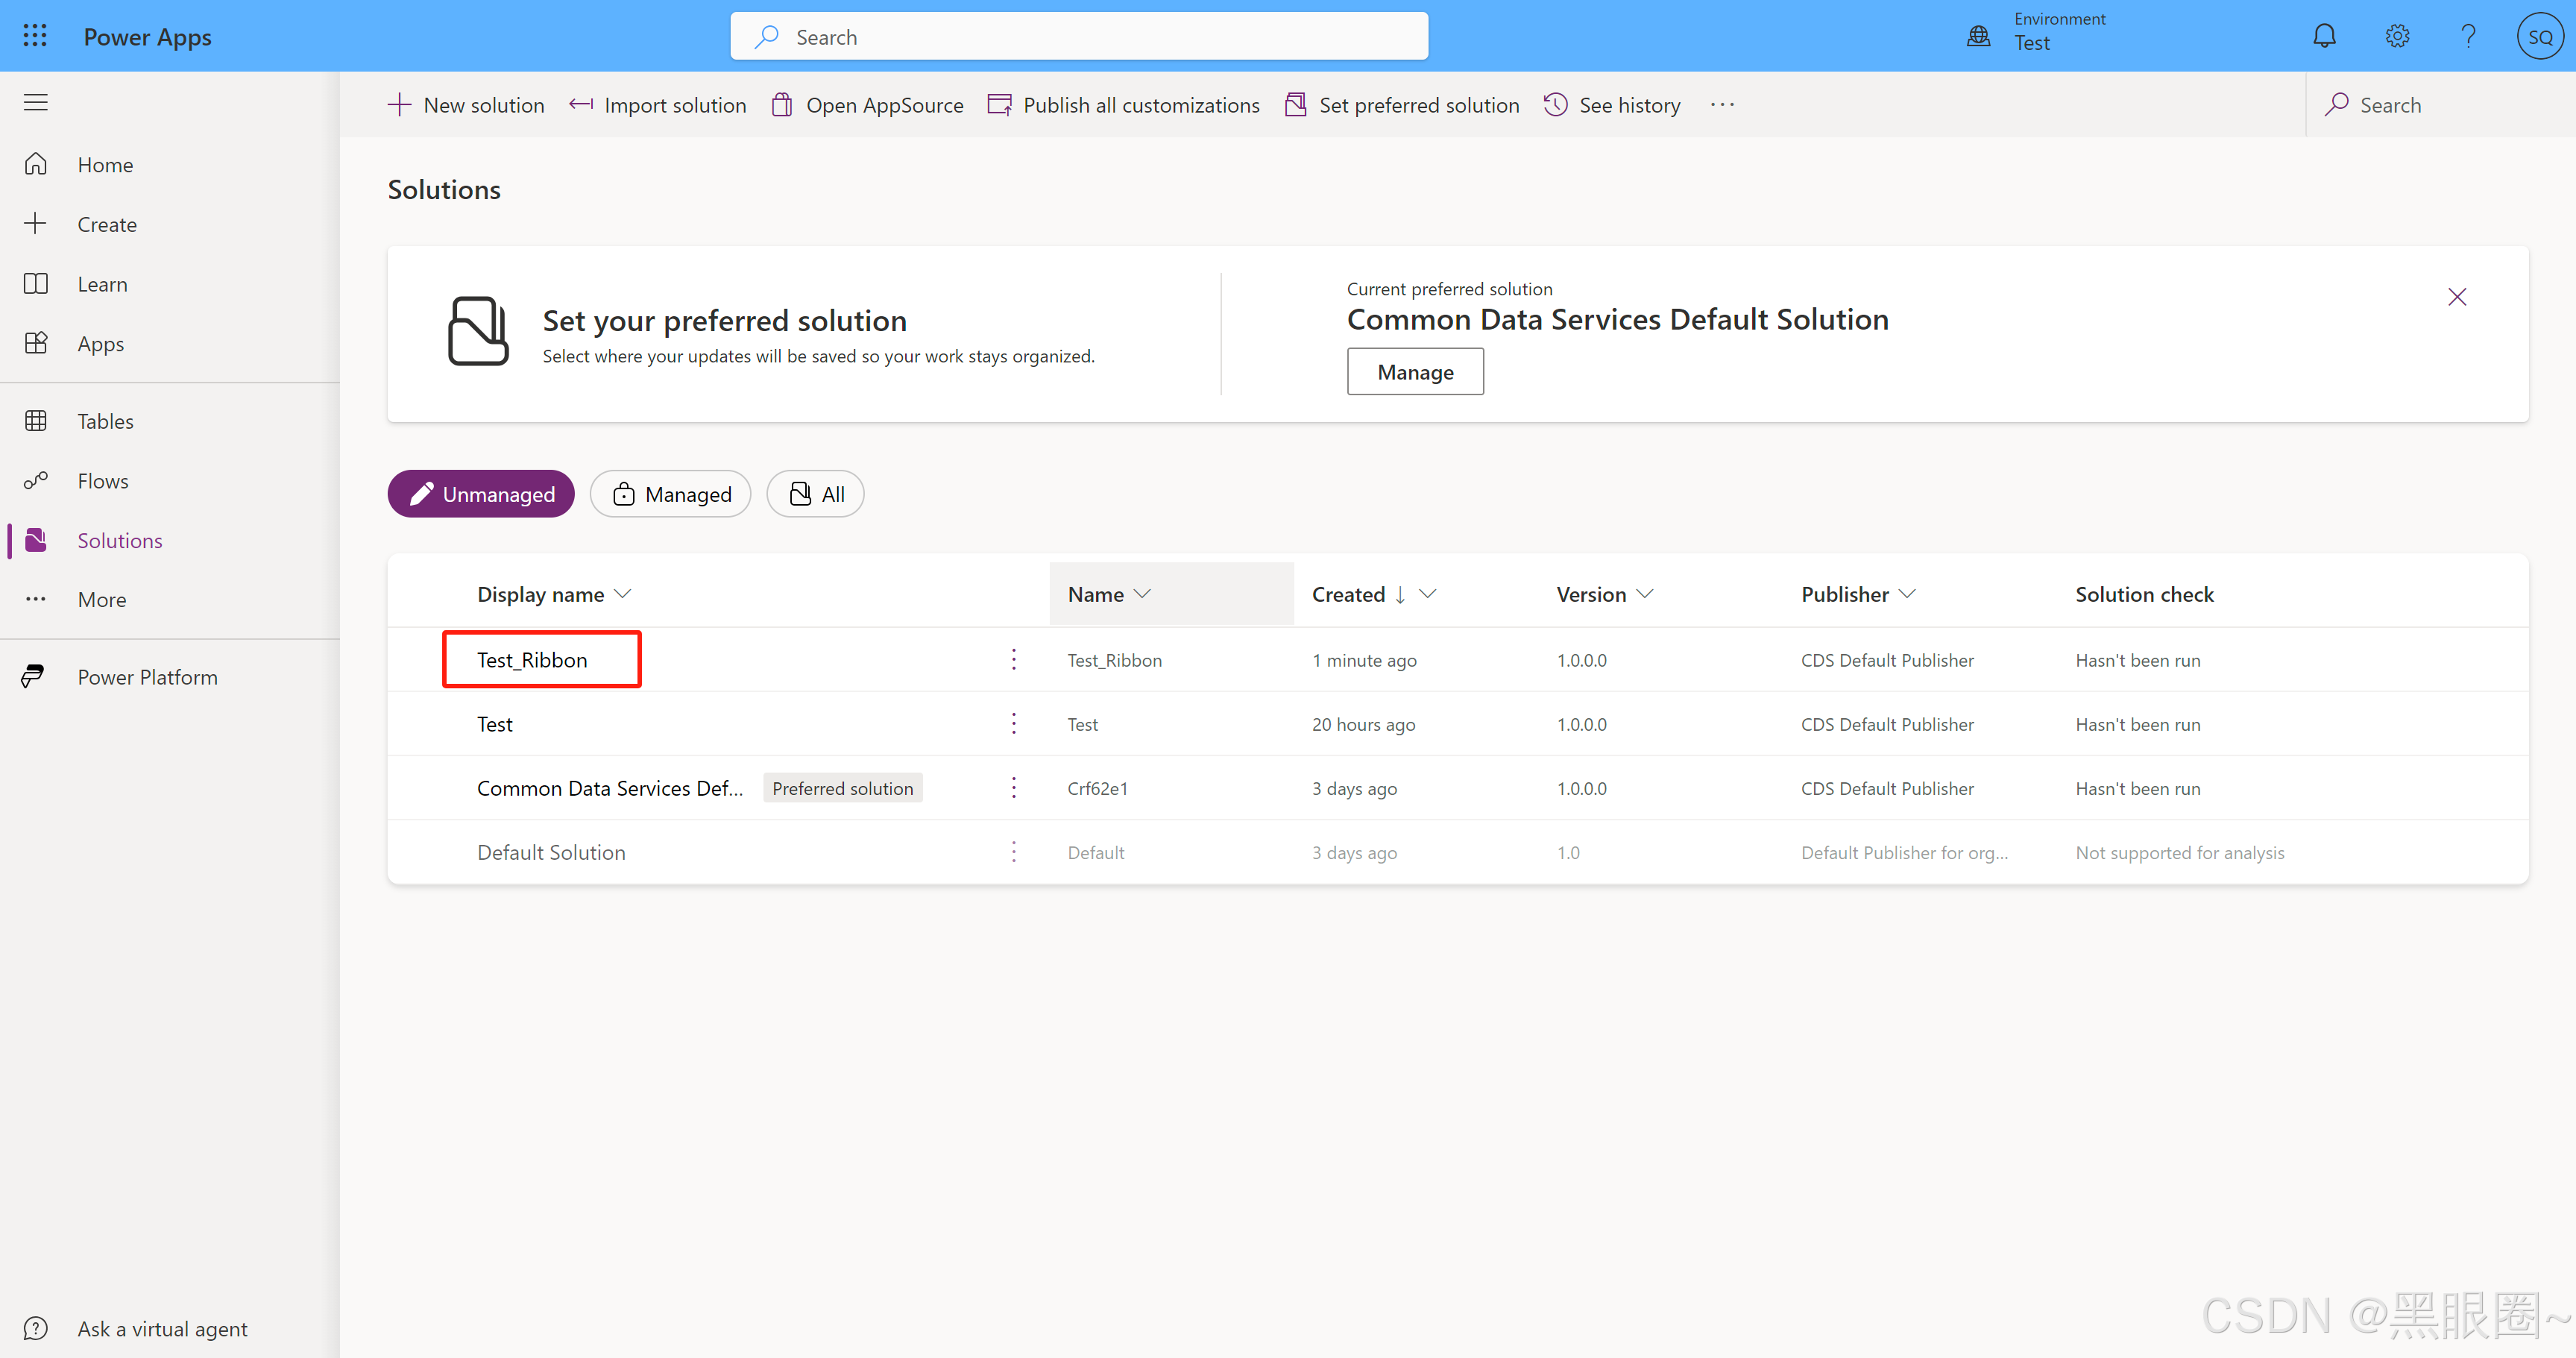
Task: Click the notifications bell
Action: point(2324,35)
